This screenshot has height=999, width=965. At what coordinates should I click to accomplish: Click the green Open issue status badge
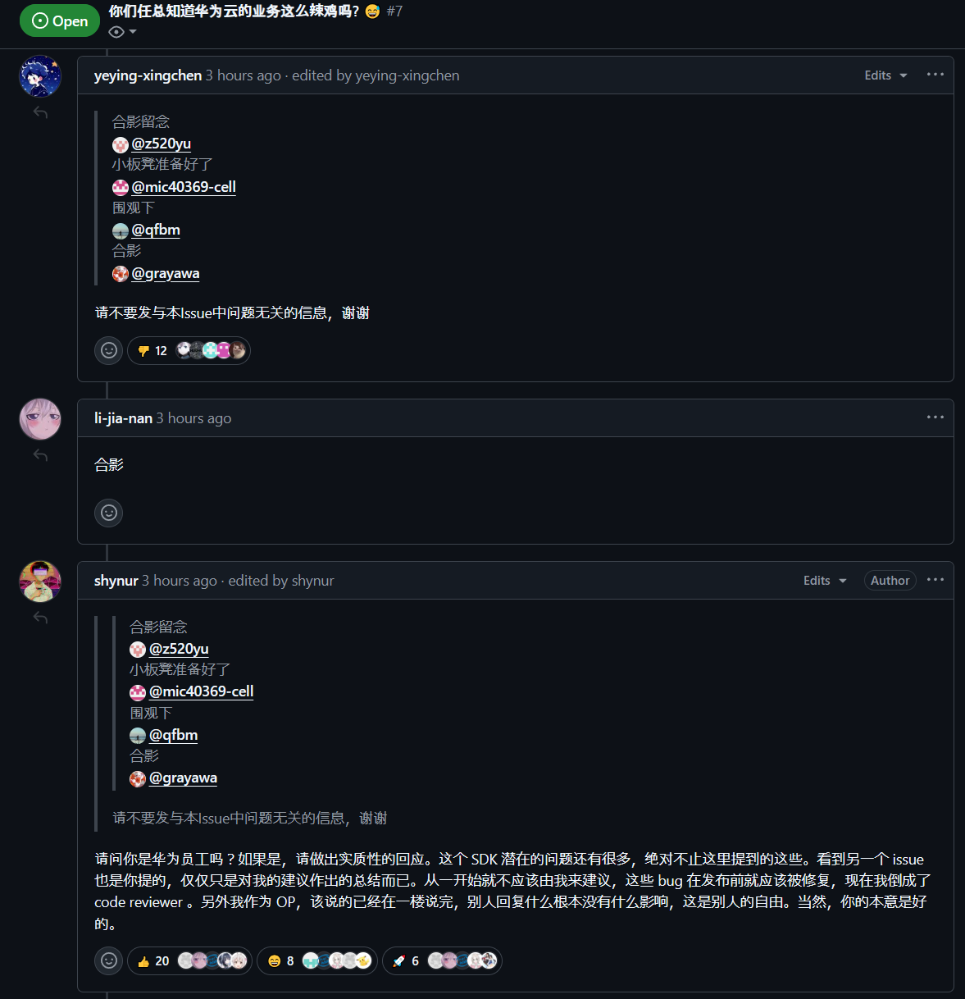60,21
